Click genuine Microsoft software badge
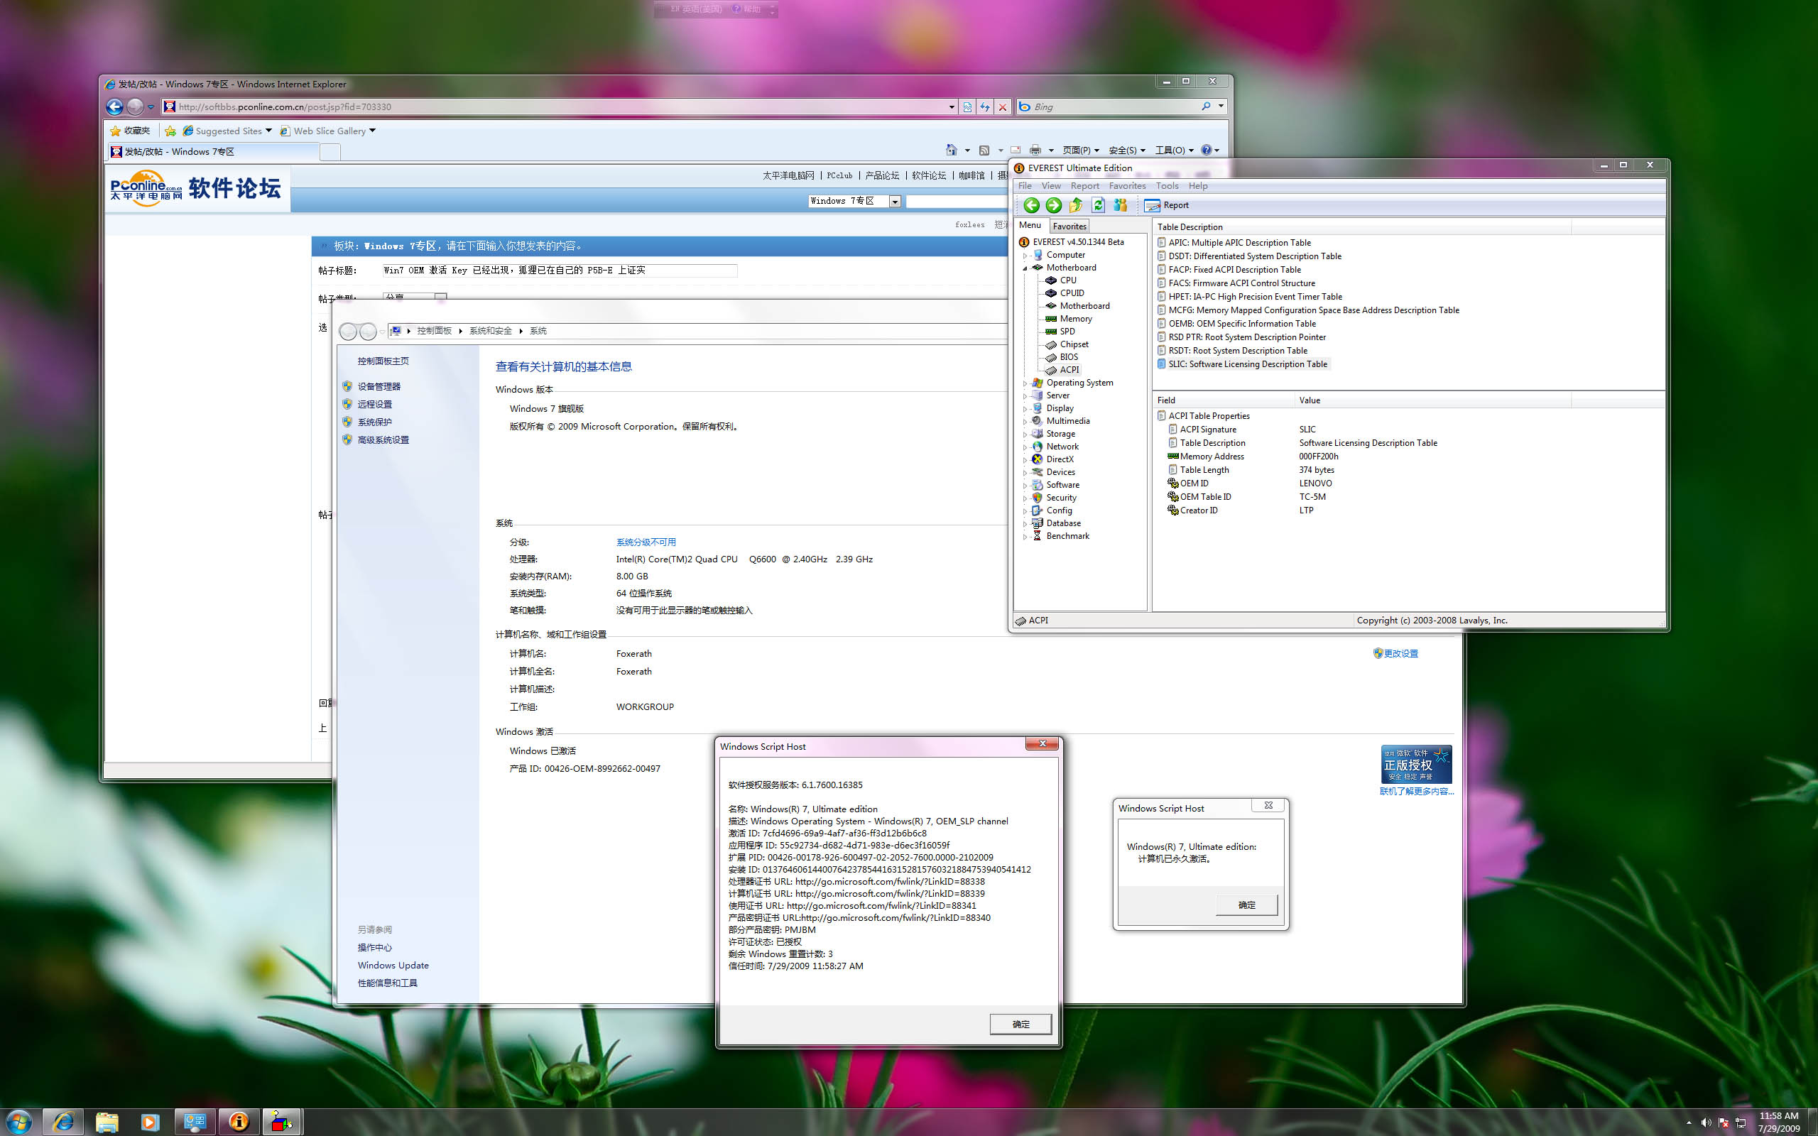This screenshot has height=1136, width=1818. 1416,764
